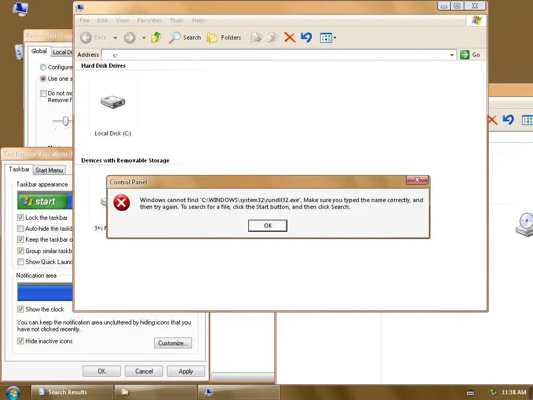Click the red Delete icon in toolbar
The image size is (533, 400).
pyautogui.click(x=289, y=37)
